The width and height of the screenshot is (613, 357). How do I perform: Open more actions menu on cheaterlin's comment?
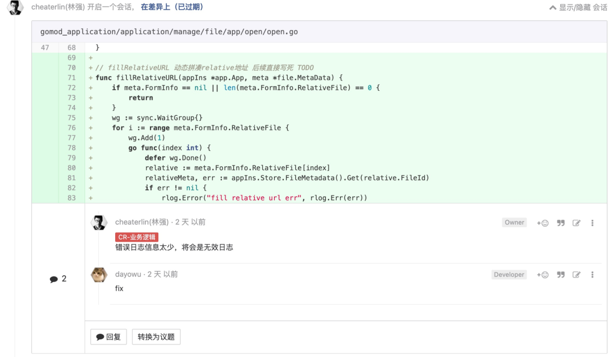pos(592,223)
